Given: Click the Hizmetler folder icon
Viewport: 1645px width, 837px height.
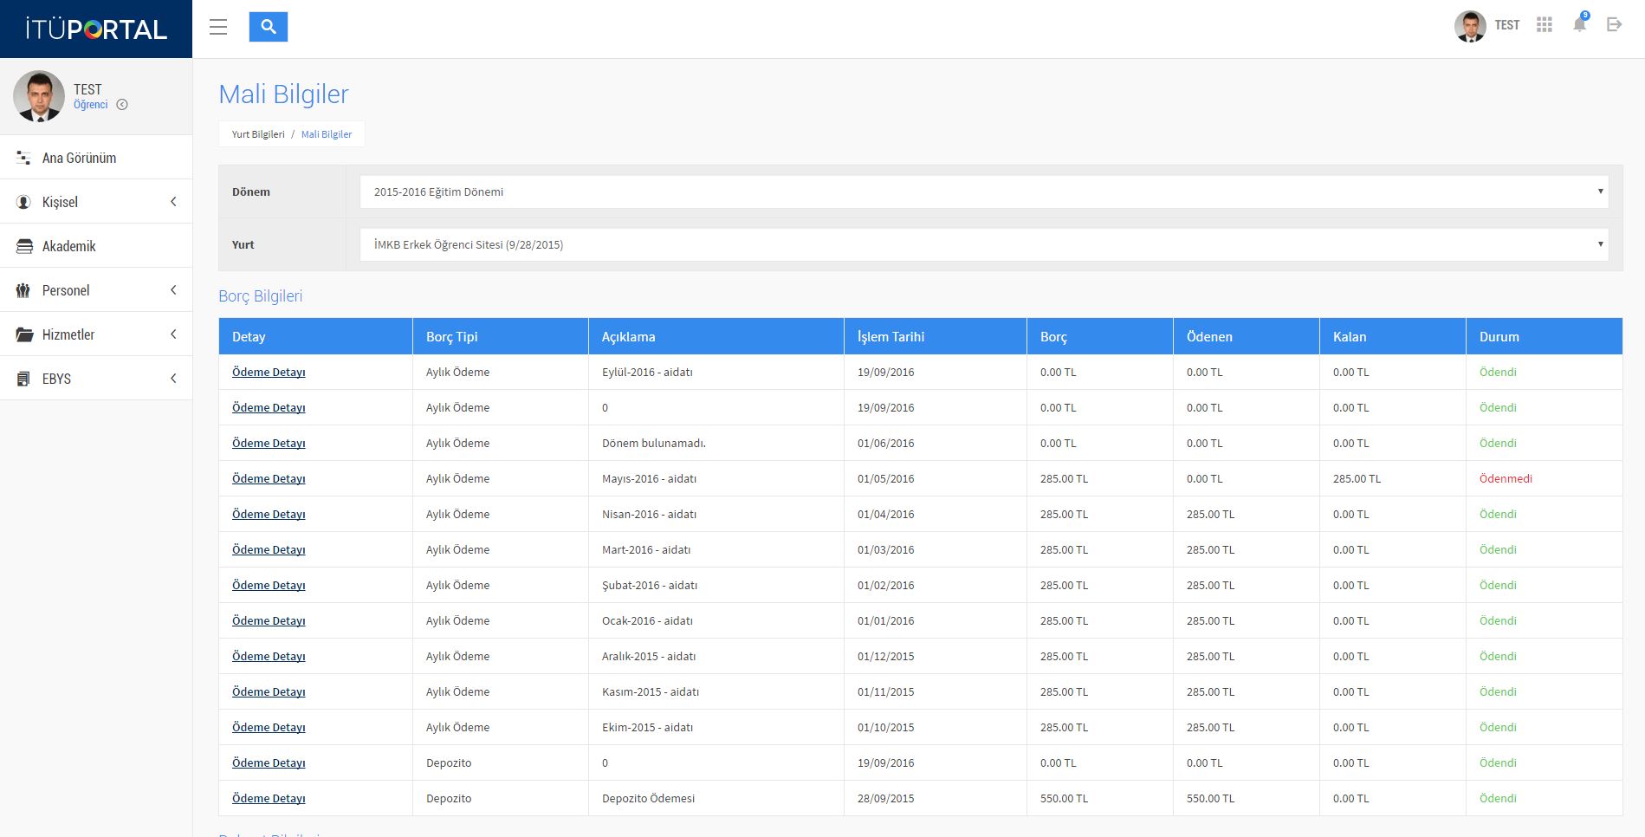Looking at the screenshot, I should click(24, 334).
